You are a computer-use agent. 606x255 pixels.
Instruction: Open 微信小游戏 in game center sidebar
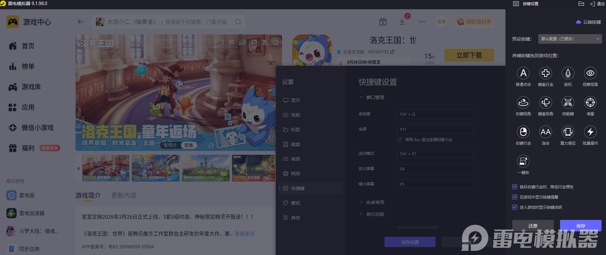tap(31, 128)
